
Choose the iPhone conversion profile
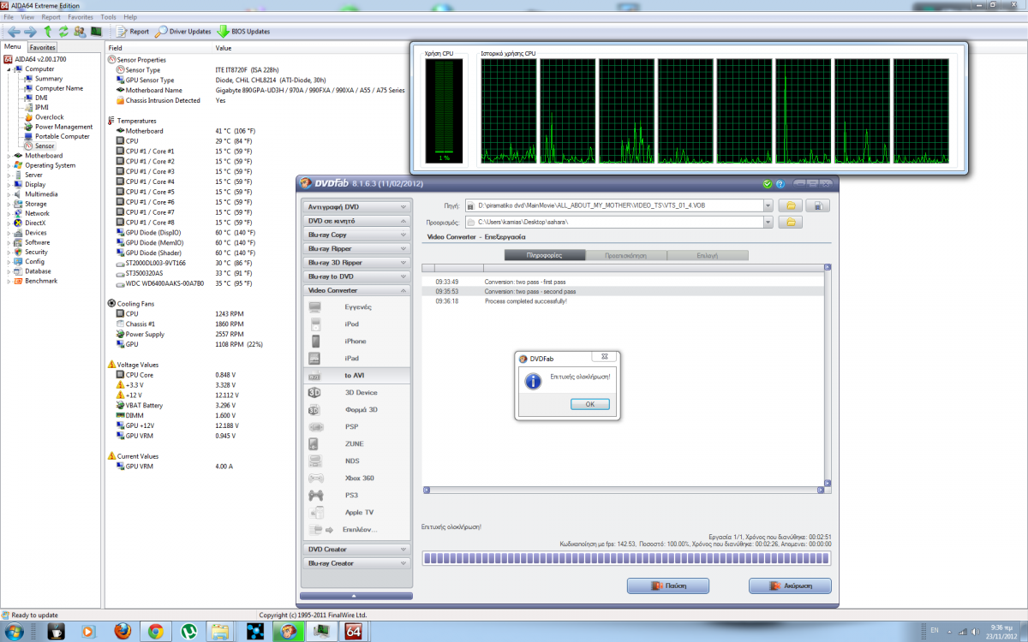point(357,341)
